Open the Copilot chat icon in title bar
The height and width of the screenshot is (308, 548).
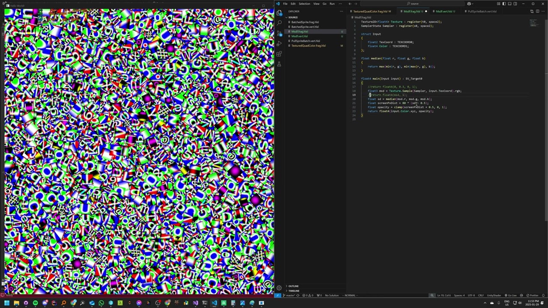coord(469,4)
